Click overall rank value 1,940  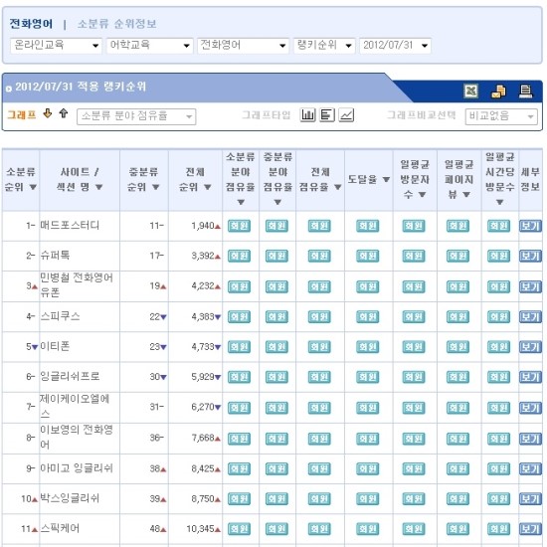203,226
